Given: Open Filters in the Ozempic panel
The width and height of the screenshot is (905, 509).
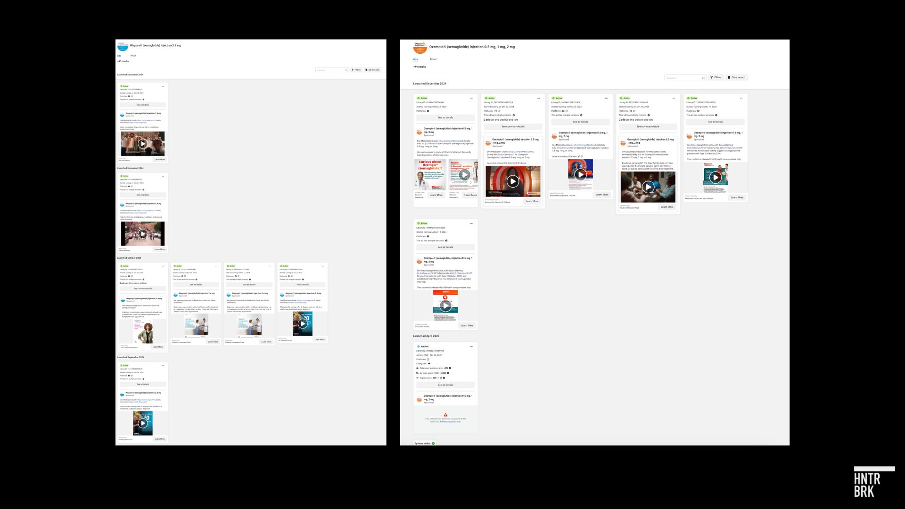Looking at the screenshot, I should 716,77.
